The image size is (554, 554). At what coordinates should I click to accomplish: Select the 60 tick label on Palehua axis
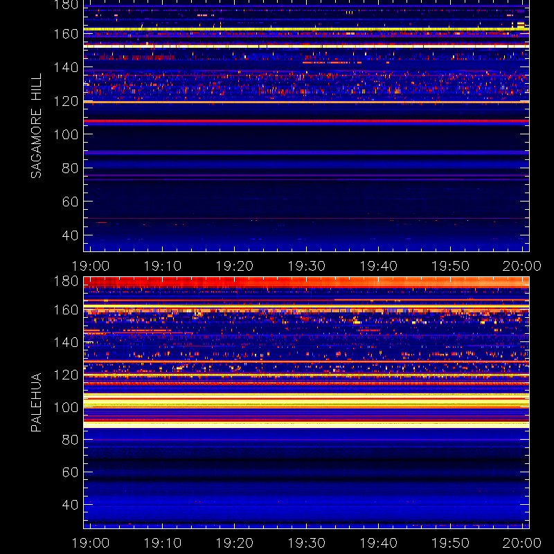tap(70, 472)
